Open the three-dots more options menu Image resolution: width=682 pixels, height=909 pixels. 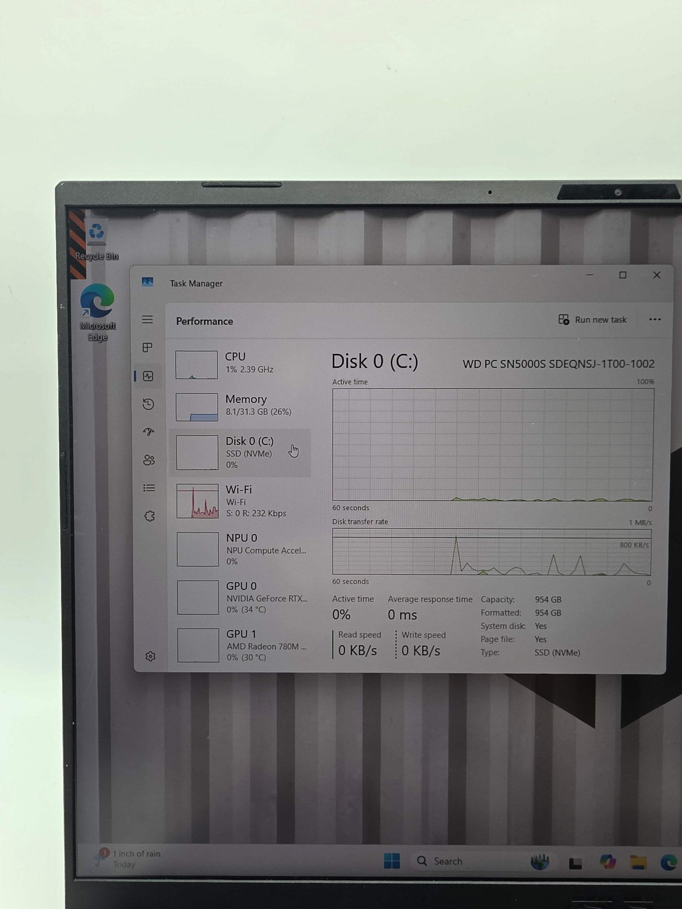(x=655, y=319)
